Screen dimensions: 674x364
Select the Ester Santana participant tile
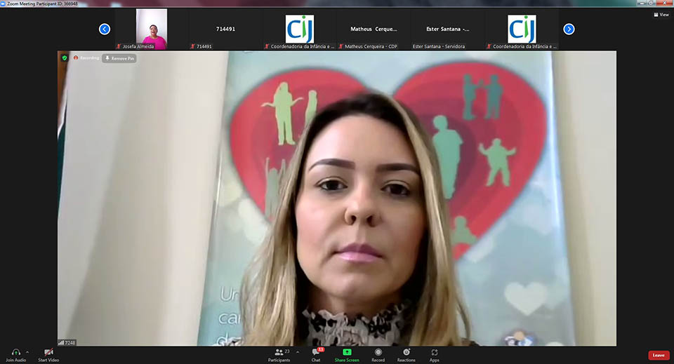[x=447, y=29]
